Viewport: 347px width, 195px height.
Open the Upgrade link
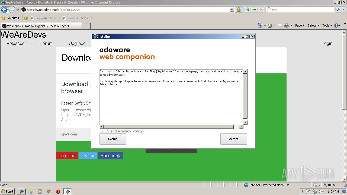pos(77,43)
